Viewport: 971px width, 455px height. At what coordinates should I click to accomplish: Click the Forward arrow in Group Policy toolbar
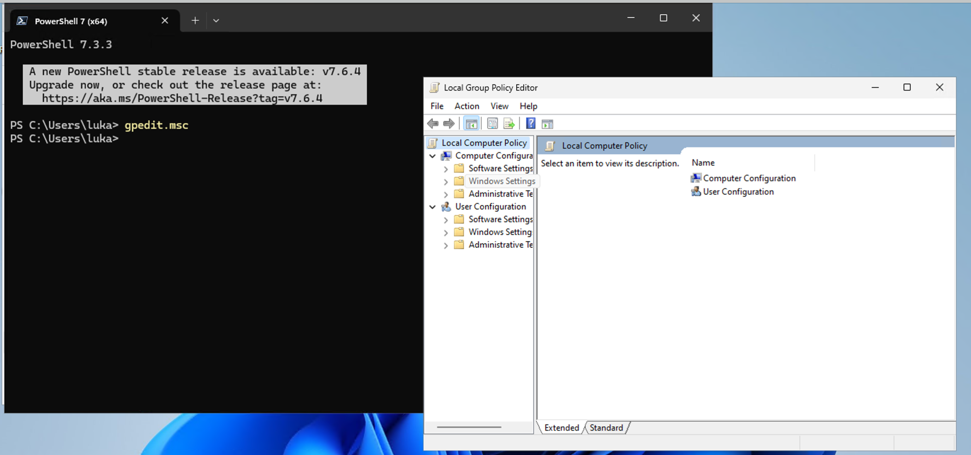tap(449, 123)
